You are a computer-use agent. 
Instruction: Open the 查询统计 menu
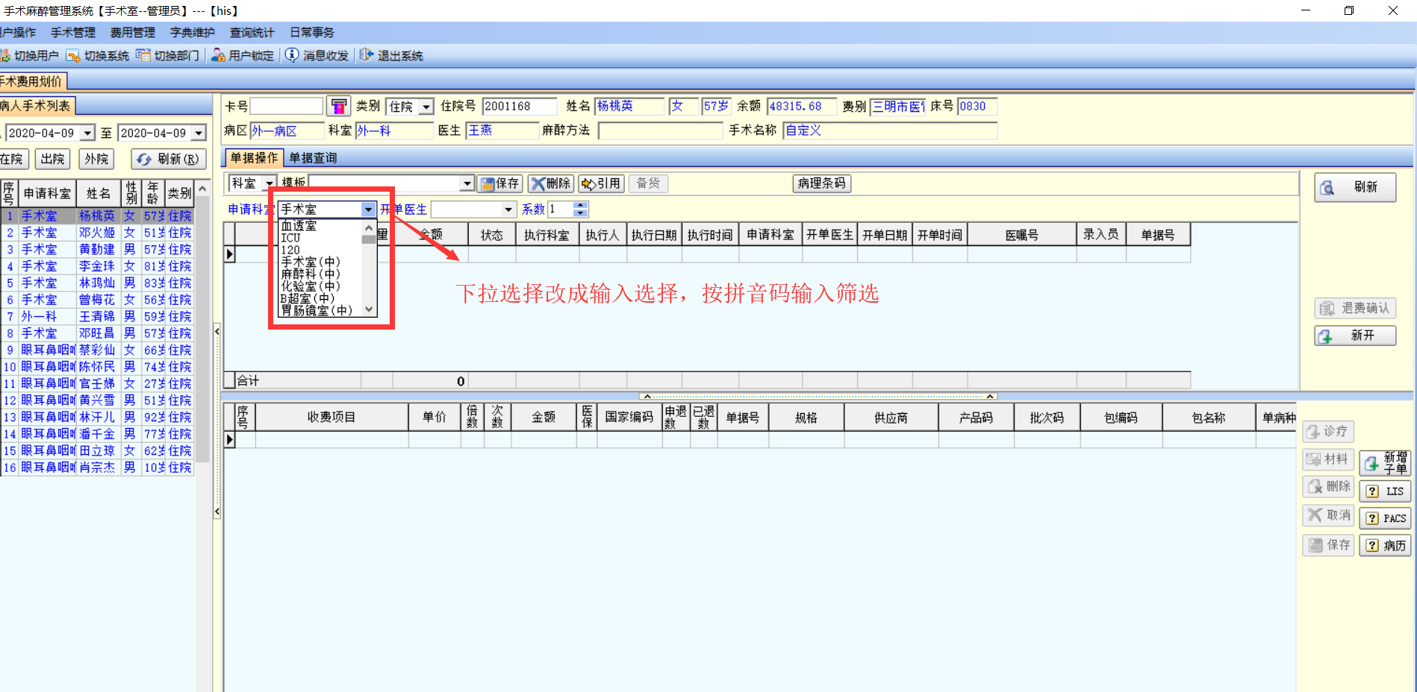pyautogui.click(x=252, y=33)
